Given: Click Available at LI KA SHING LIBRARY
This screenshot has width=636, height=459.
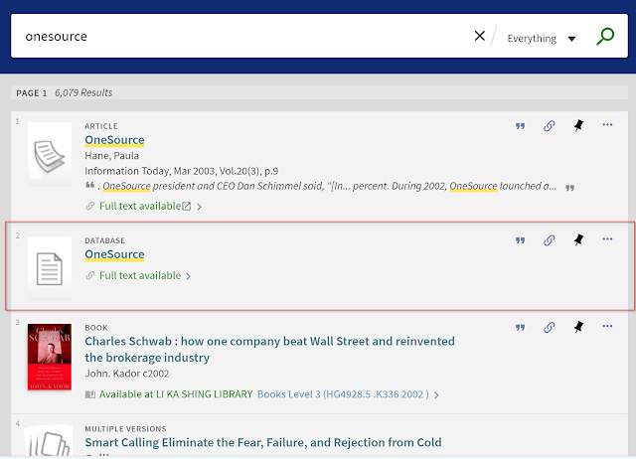Looking at the screenshot, I should [x=176, y=394].
